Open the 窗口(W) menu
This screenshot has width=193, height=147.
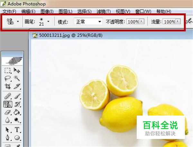(x=143, y=12)
